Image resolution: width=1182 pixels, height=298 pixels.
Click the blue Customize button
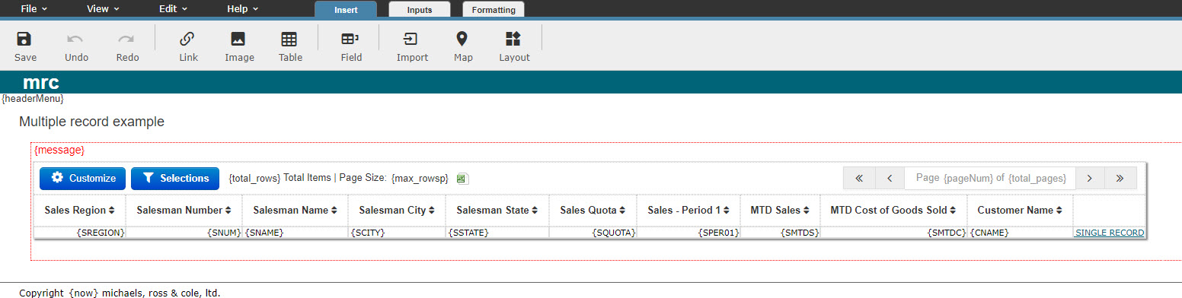(83, 178)
